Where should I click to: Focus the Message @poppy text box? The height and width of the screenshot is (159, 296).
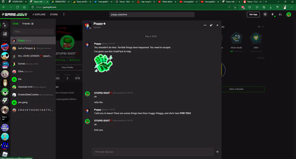[153, 152]
